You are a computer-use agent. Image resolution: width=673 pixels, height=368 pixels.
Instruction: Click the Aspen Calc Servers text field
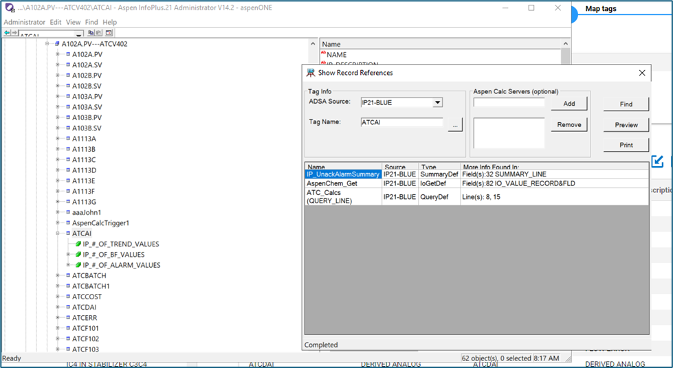[509, 102]
